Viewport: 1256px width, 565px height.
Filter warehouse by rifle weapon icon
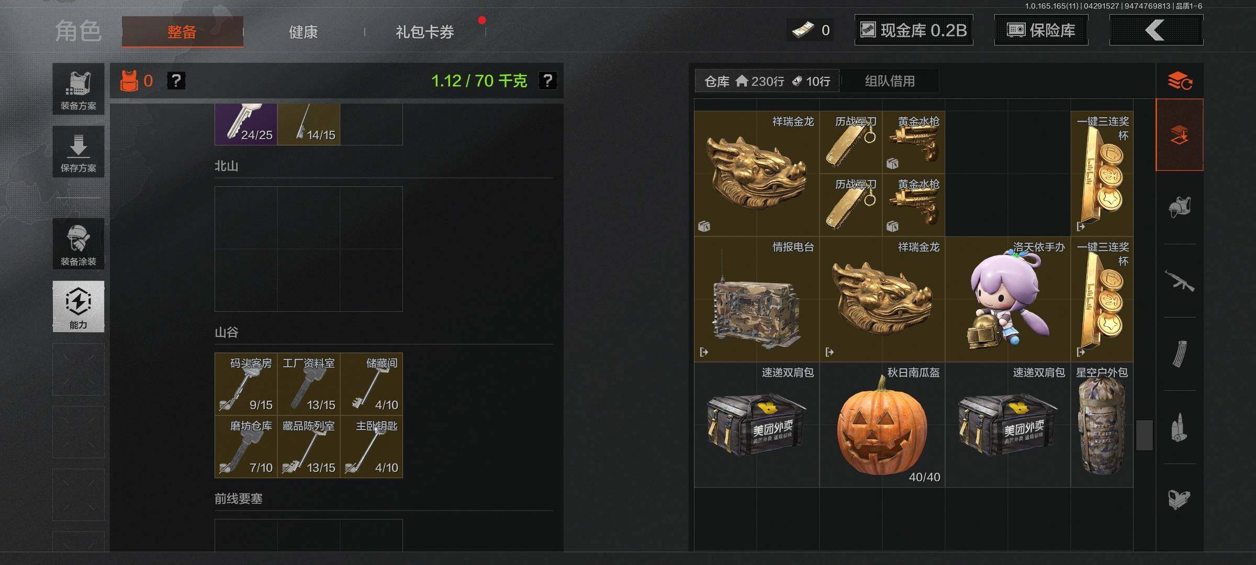(x=1180, y=281)
